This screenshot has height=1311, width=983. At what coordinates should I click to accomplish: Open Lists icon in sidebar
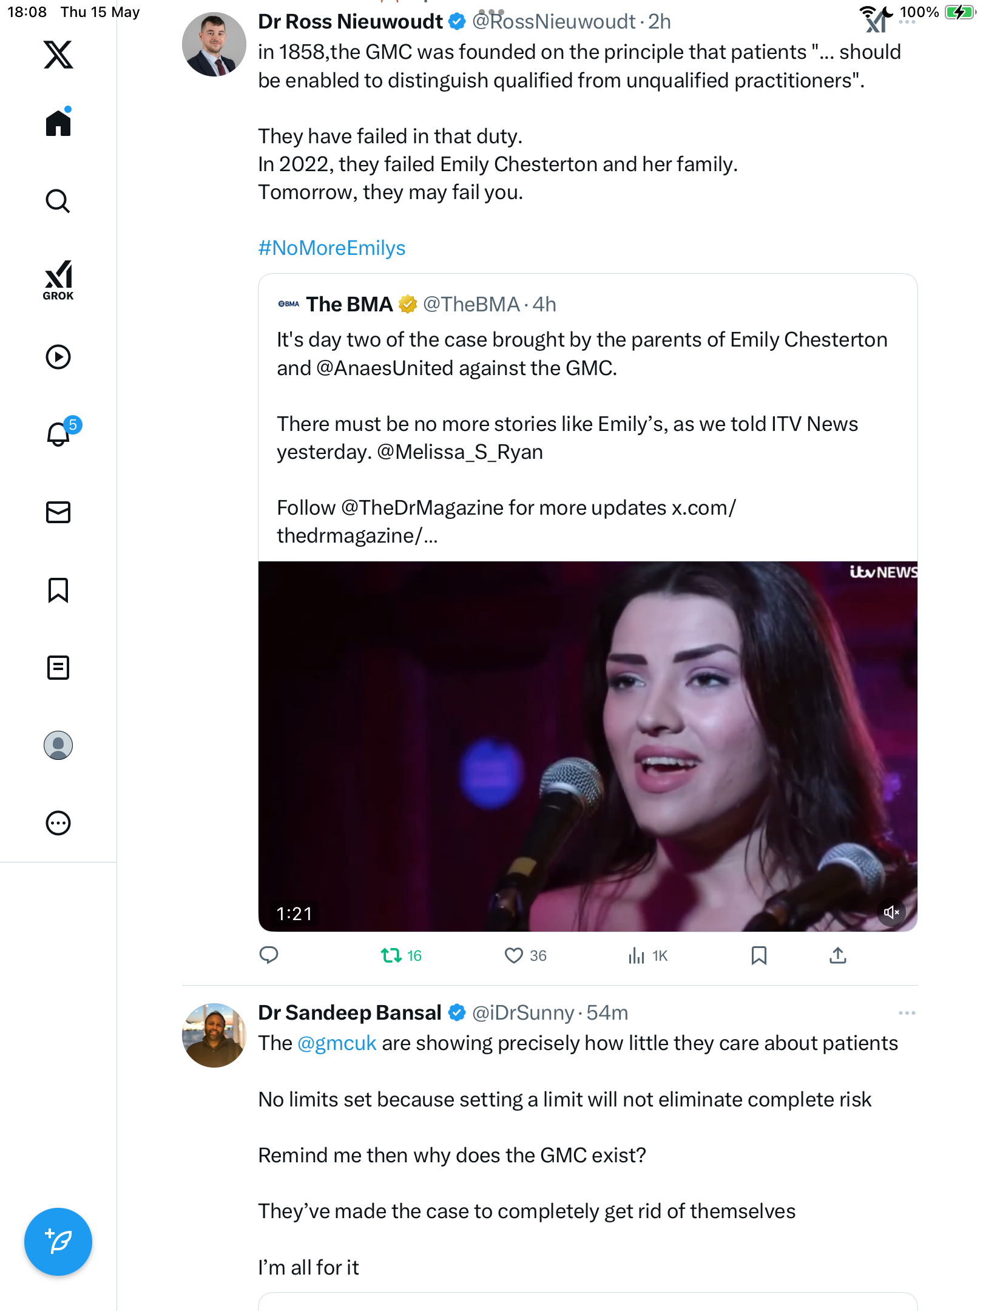pos(58,668)
